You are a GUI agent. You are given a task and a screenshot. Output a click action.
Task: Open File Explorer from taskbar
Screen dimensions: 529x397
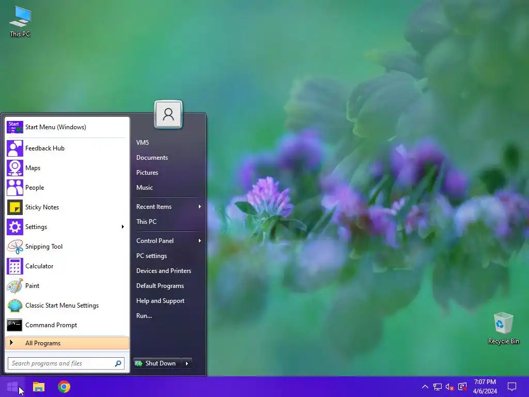pos(39,387)
